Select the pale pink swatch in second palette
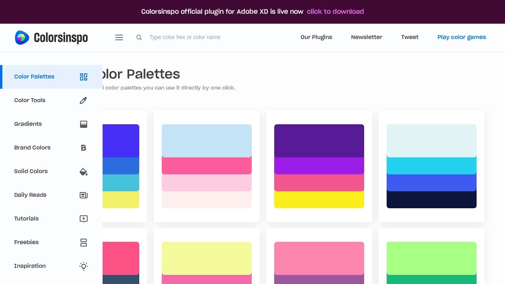 (207, 183)
